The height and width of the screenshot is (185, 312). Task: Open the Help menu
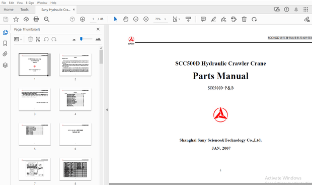pos(53,3)
